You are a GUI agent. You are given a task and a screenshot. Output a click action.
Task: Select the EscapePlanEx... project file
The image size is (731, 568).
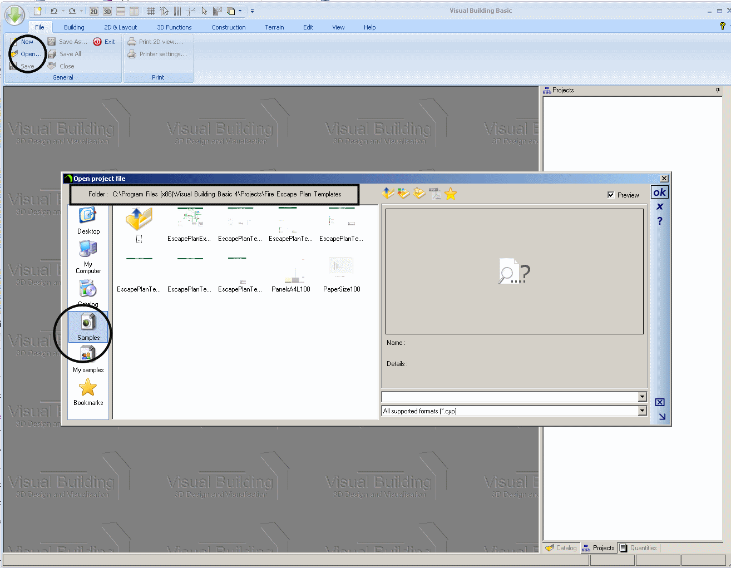pos(189,225)
